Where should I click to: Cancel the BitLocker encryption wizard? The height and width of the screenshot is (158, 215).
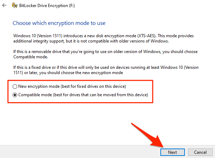(x=200, y=152)
